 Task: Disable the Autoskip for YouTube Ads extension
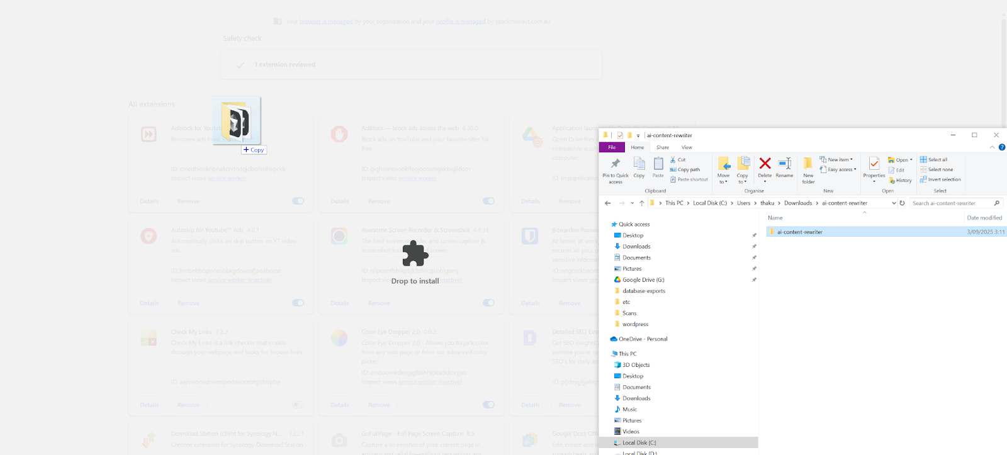click(298, 303)
